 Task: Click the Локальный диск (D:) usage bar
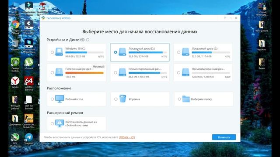[x=147, y=52]
